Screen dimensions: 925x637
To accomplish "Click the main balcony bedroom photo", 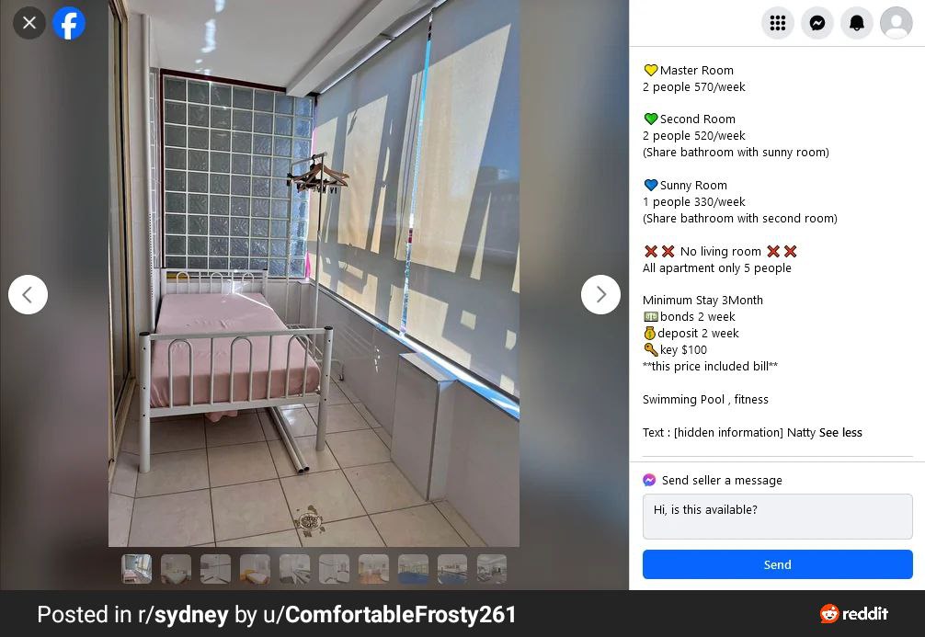I will pos(314,273).
